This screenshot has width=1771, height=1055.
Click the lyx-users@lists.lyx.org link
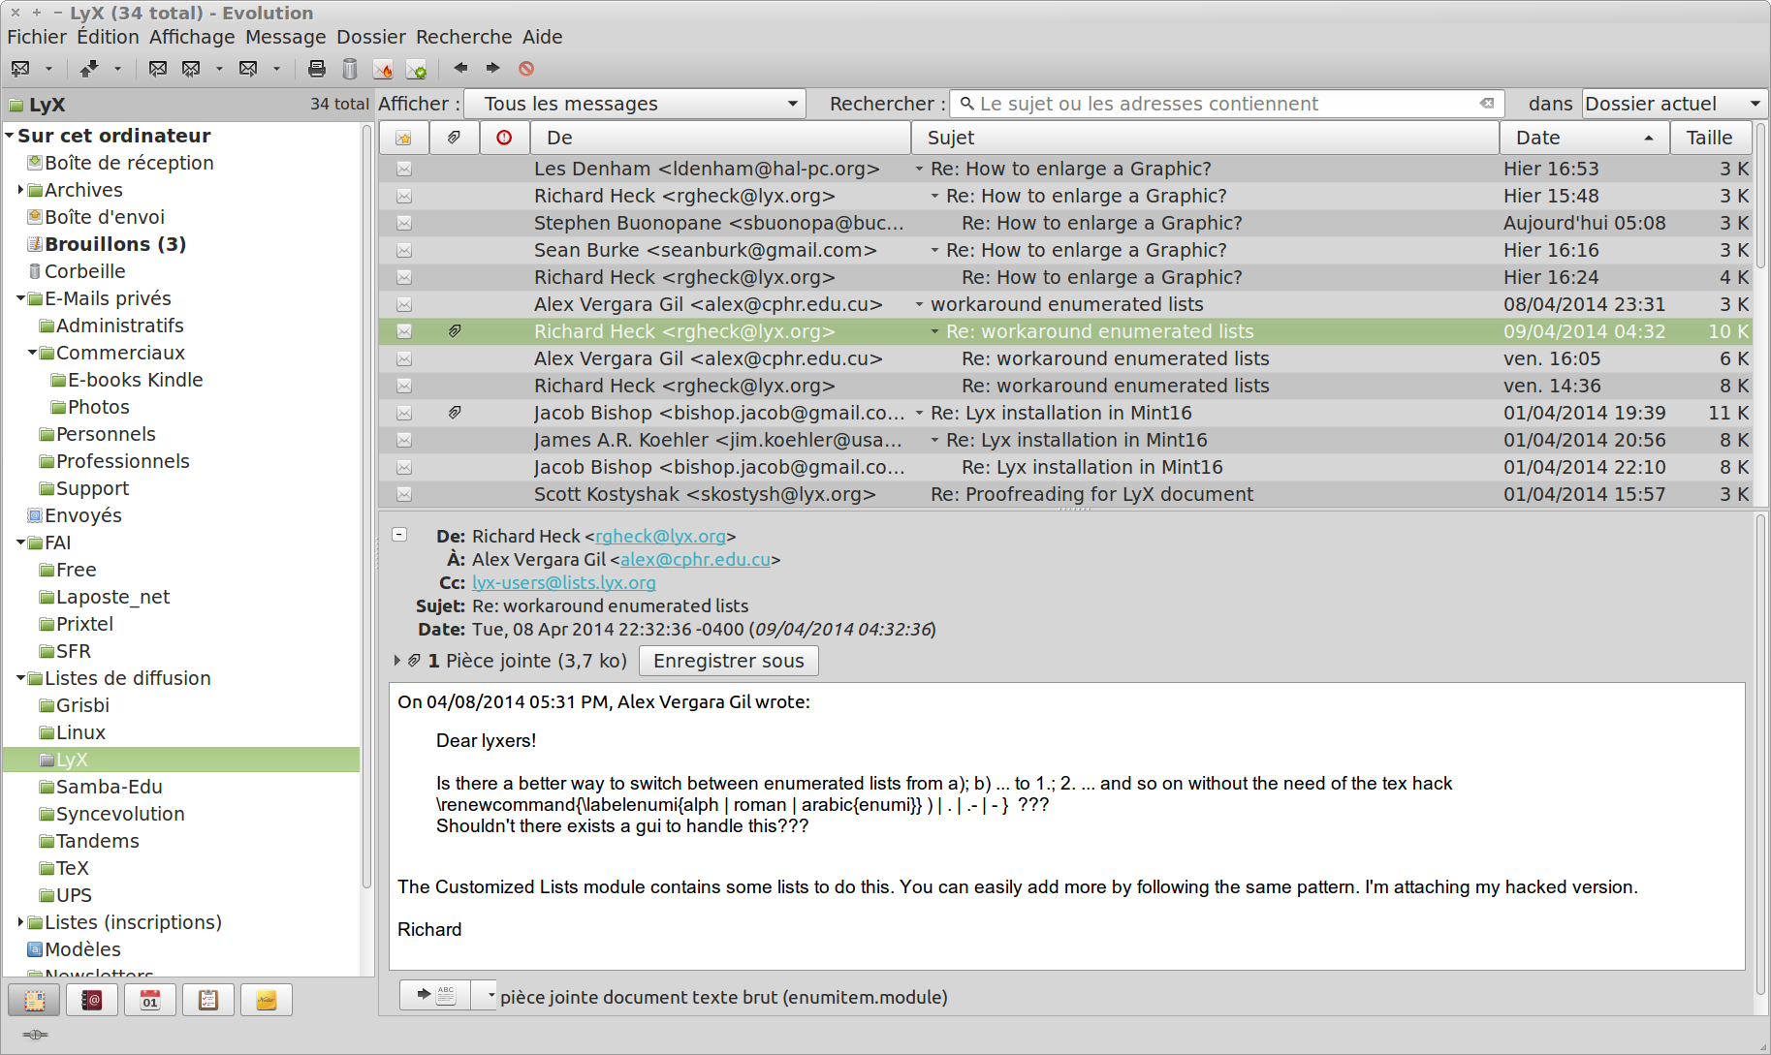point(564,582)
